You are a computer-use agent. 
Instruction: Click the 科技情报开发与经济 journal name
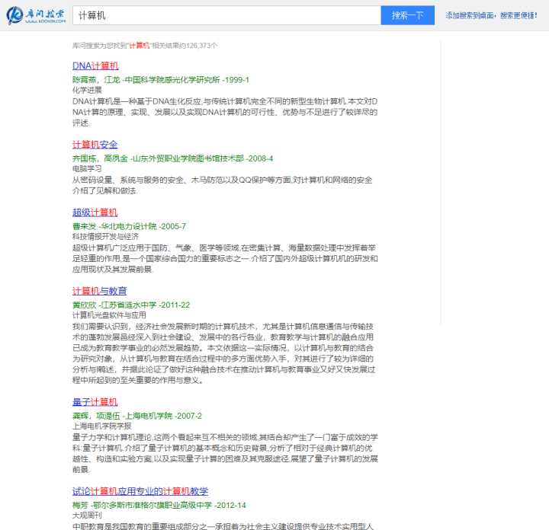[x=105, y=236]
